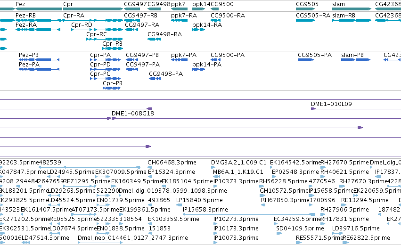Open the CG9505-RA transcript label

(313, 16)
